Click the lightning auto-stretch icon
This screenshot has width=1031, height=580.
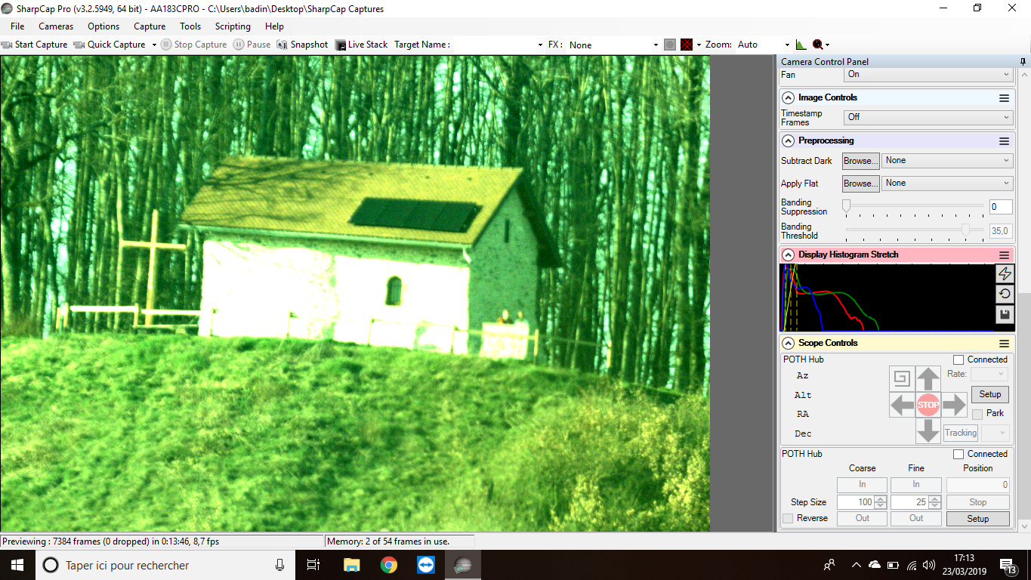[1005, 273]
